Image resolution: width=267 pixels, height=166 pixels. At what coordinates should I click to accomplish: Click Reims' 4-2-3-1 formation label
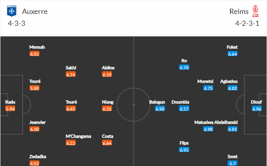(247, 23)
